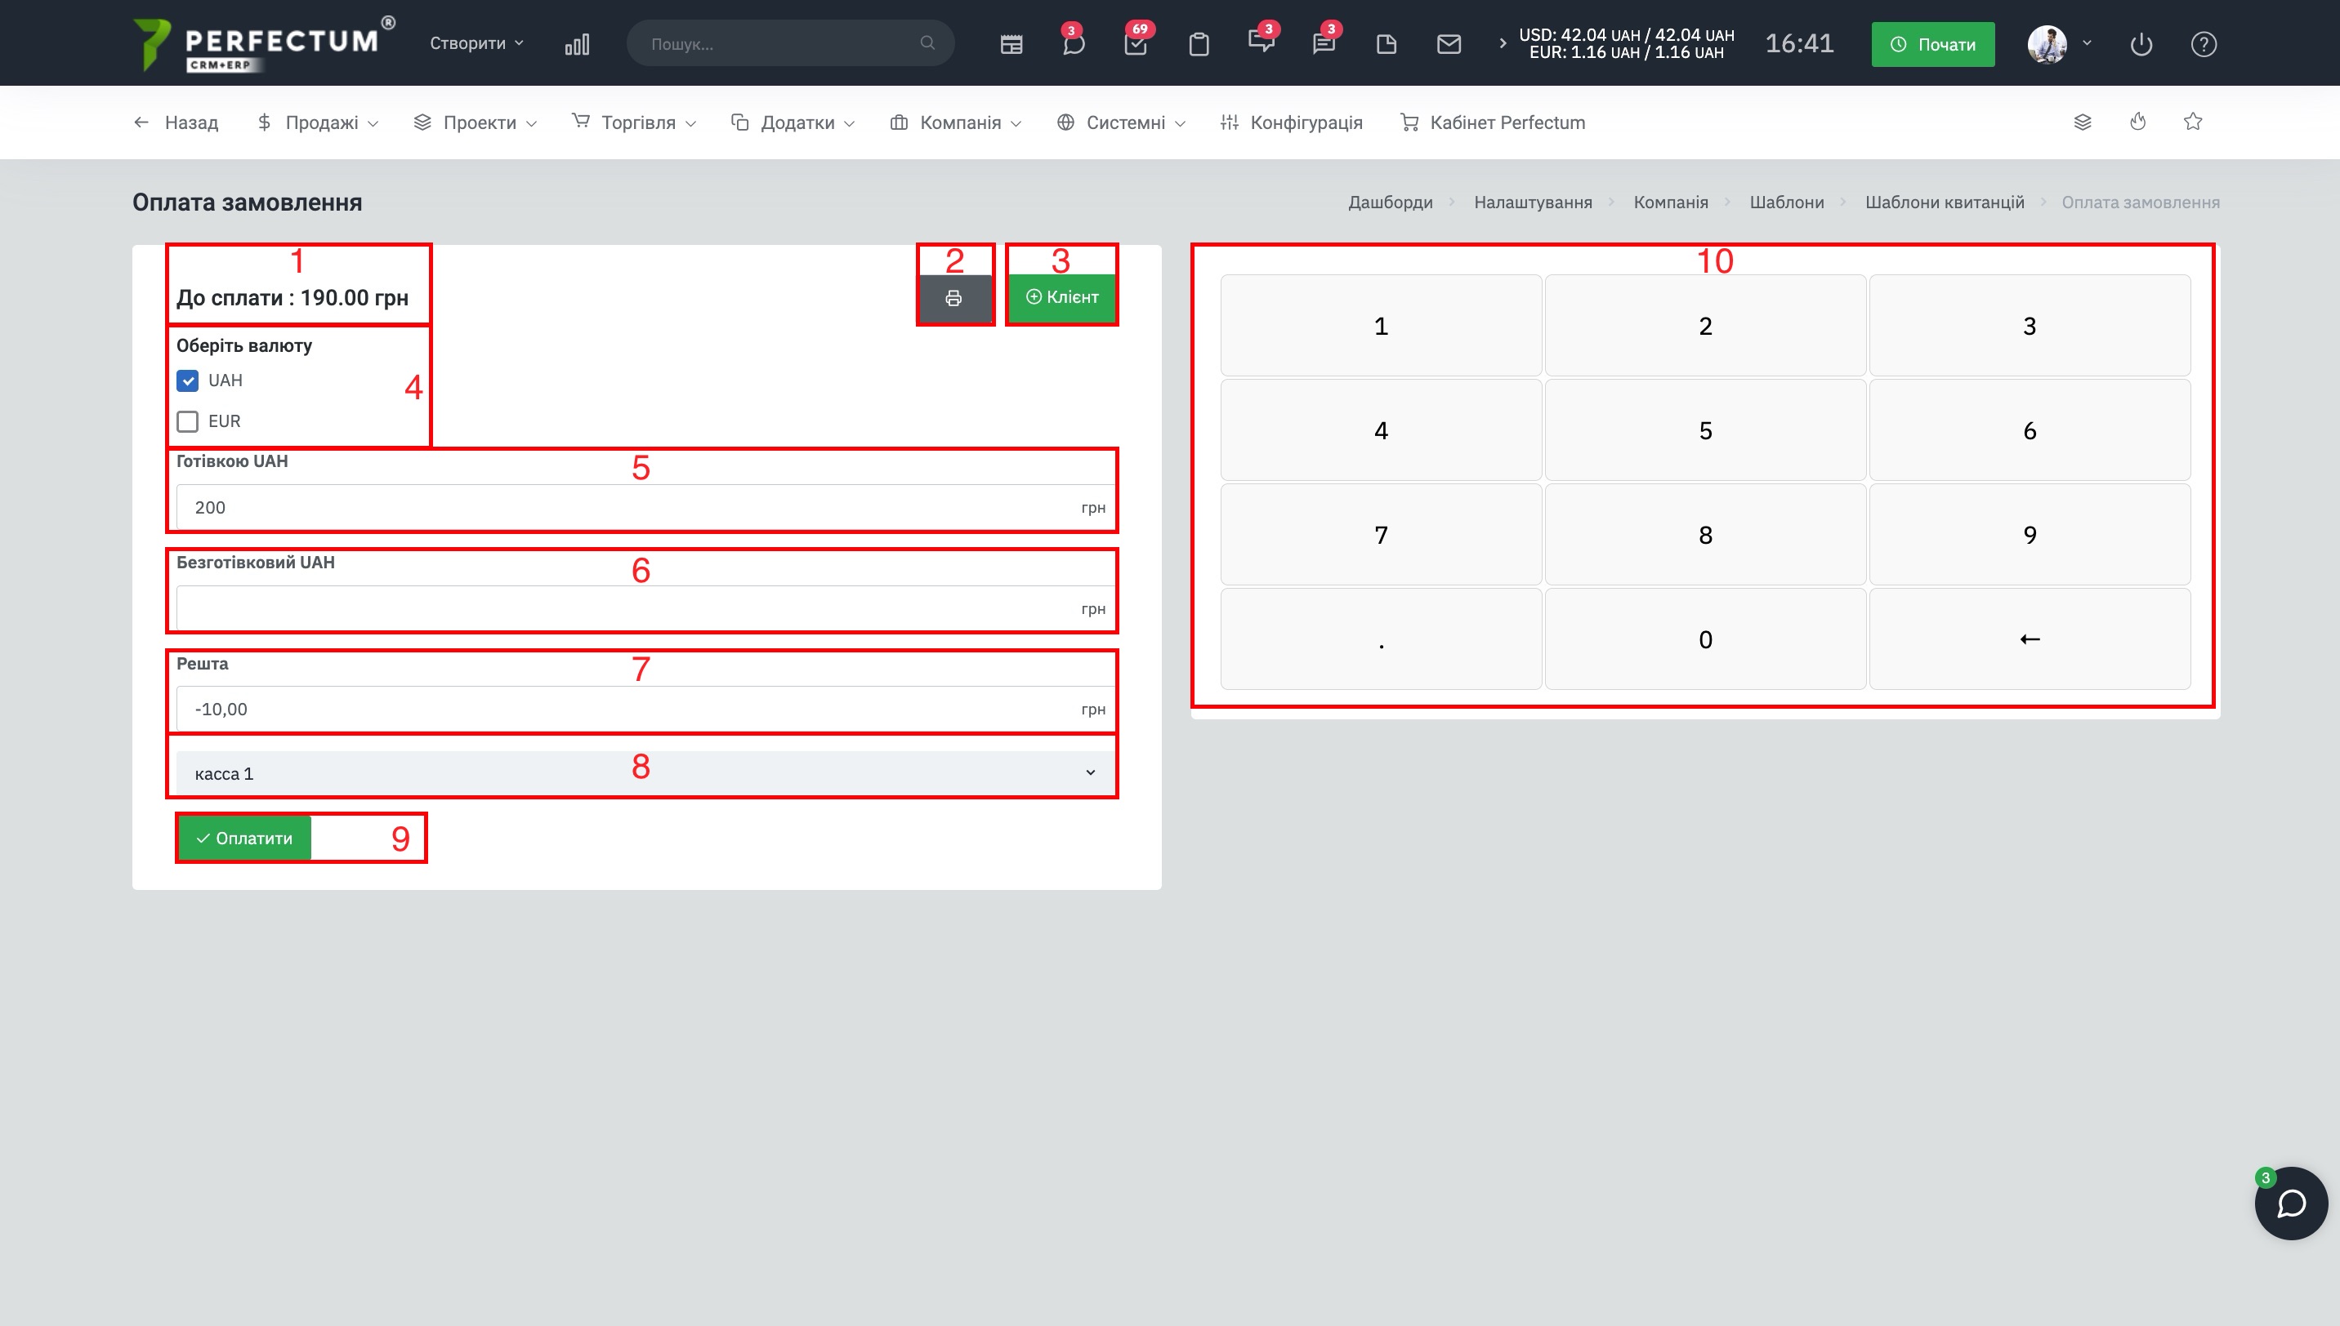
Task: Expand the касса 1 dropdown
Action: (642, 773)
